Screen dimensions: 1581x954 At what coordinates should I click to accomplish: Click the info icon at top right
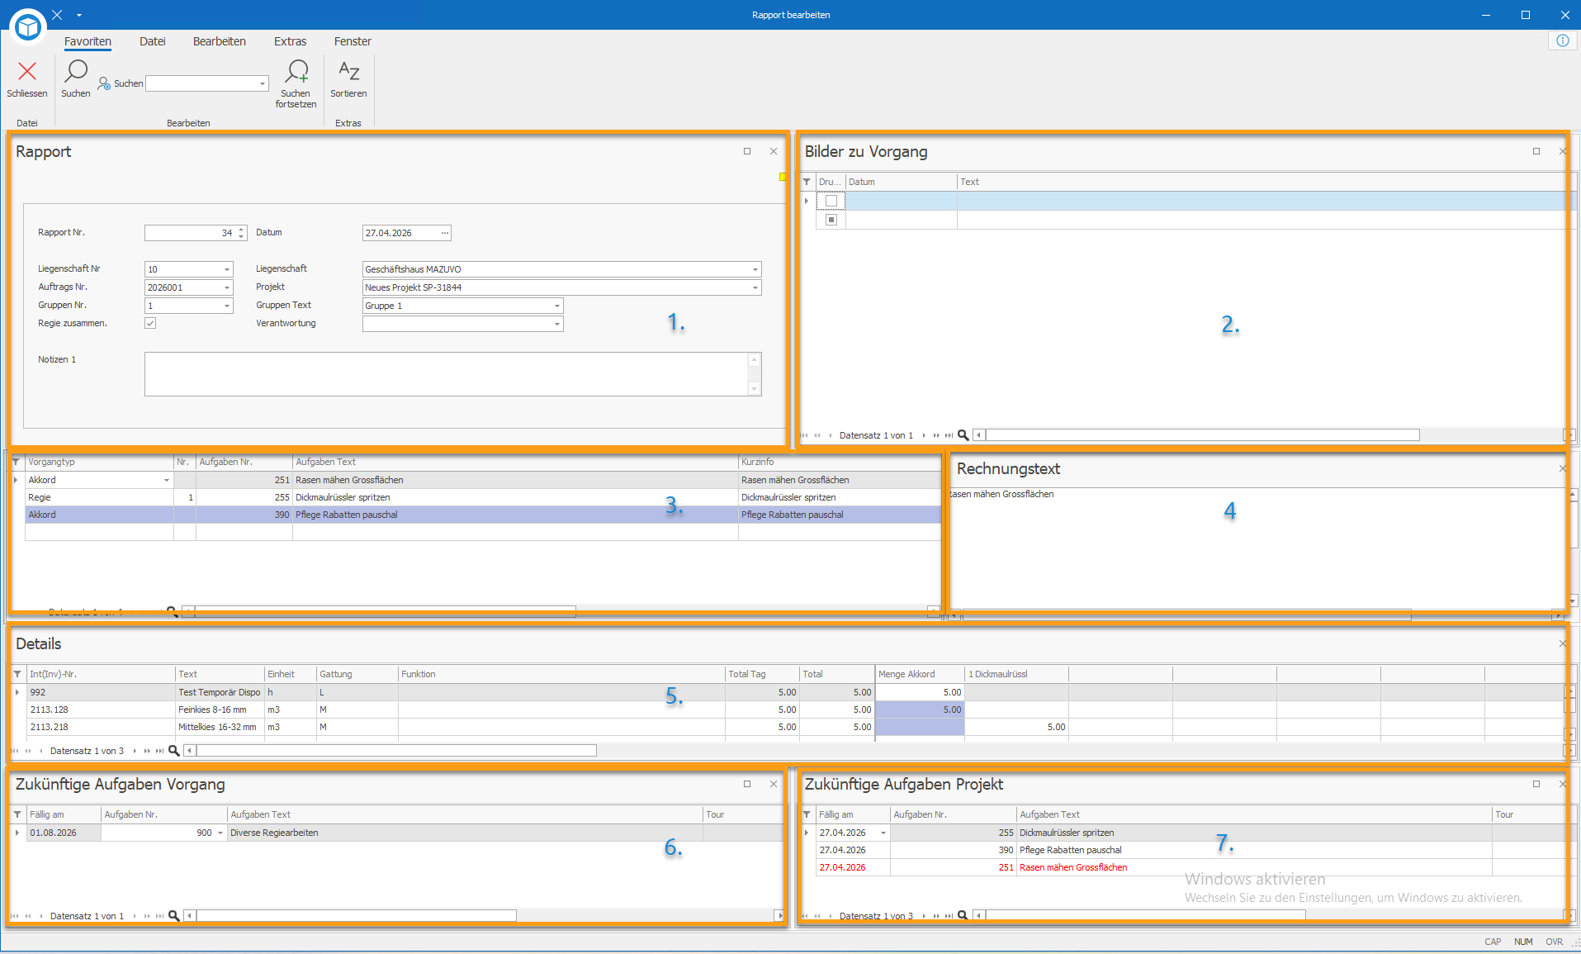pos(1563,40)
